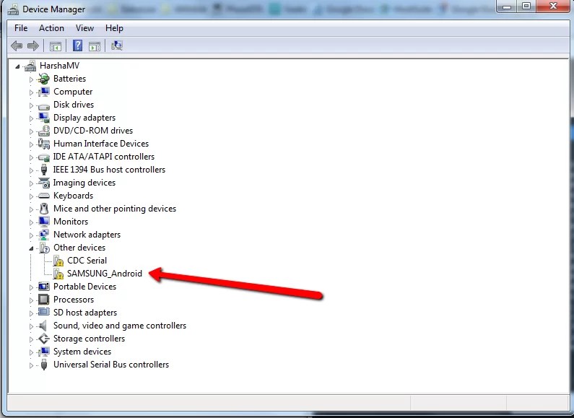
Task: Click the Processors chip icon
Action: click(44, 300)
